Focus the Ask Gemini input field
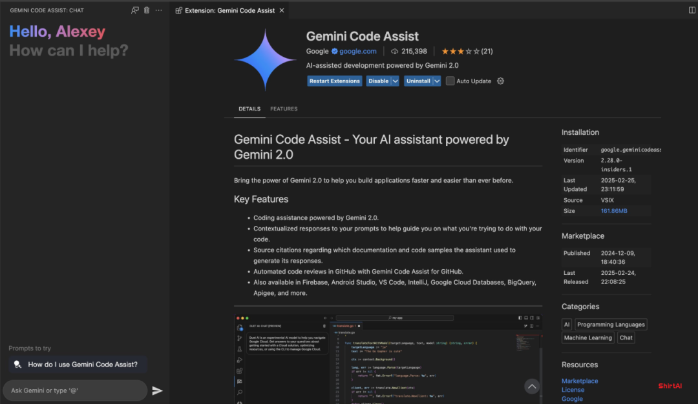This screenshot has height=404, width=698. pos(75,390)
